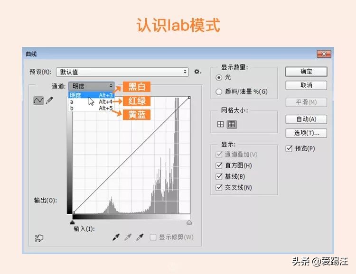Close the 曲线 dialog window
The height and width of the screenshot is (274, 356).
[x=324, y=54]
